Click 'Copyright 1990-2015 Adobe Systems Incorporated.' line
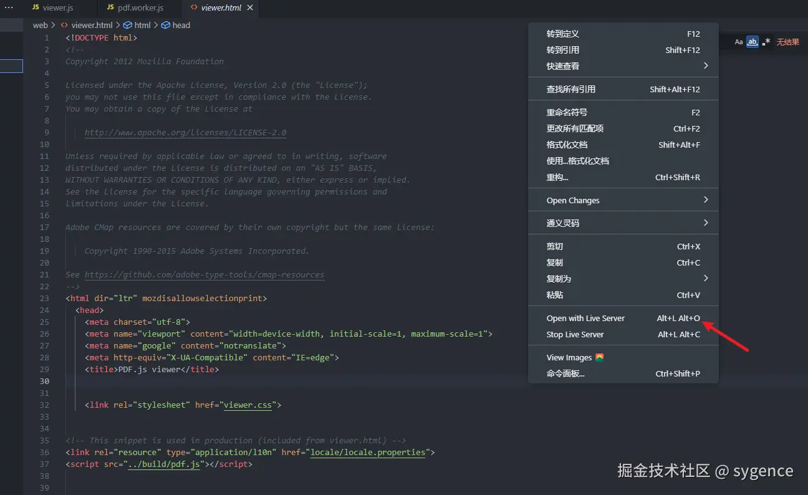 point(197,251)
